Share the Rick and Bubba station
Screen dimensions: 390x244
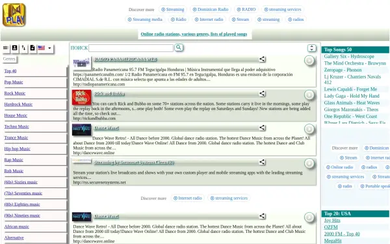coord(262,93)
